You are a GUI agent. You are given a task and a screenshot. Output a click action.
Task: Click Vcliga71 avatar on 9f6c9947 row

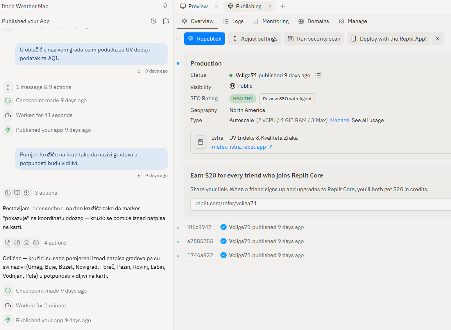click(224, 227)
